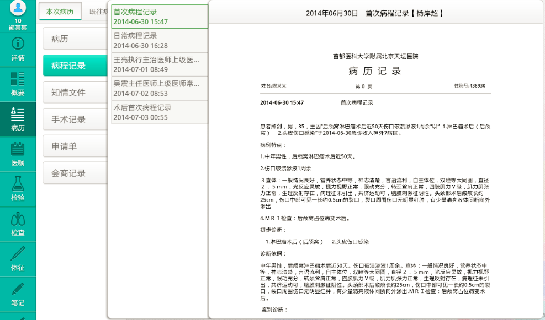Open the 知情文件 category

pos(75,93)
